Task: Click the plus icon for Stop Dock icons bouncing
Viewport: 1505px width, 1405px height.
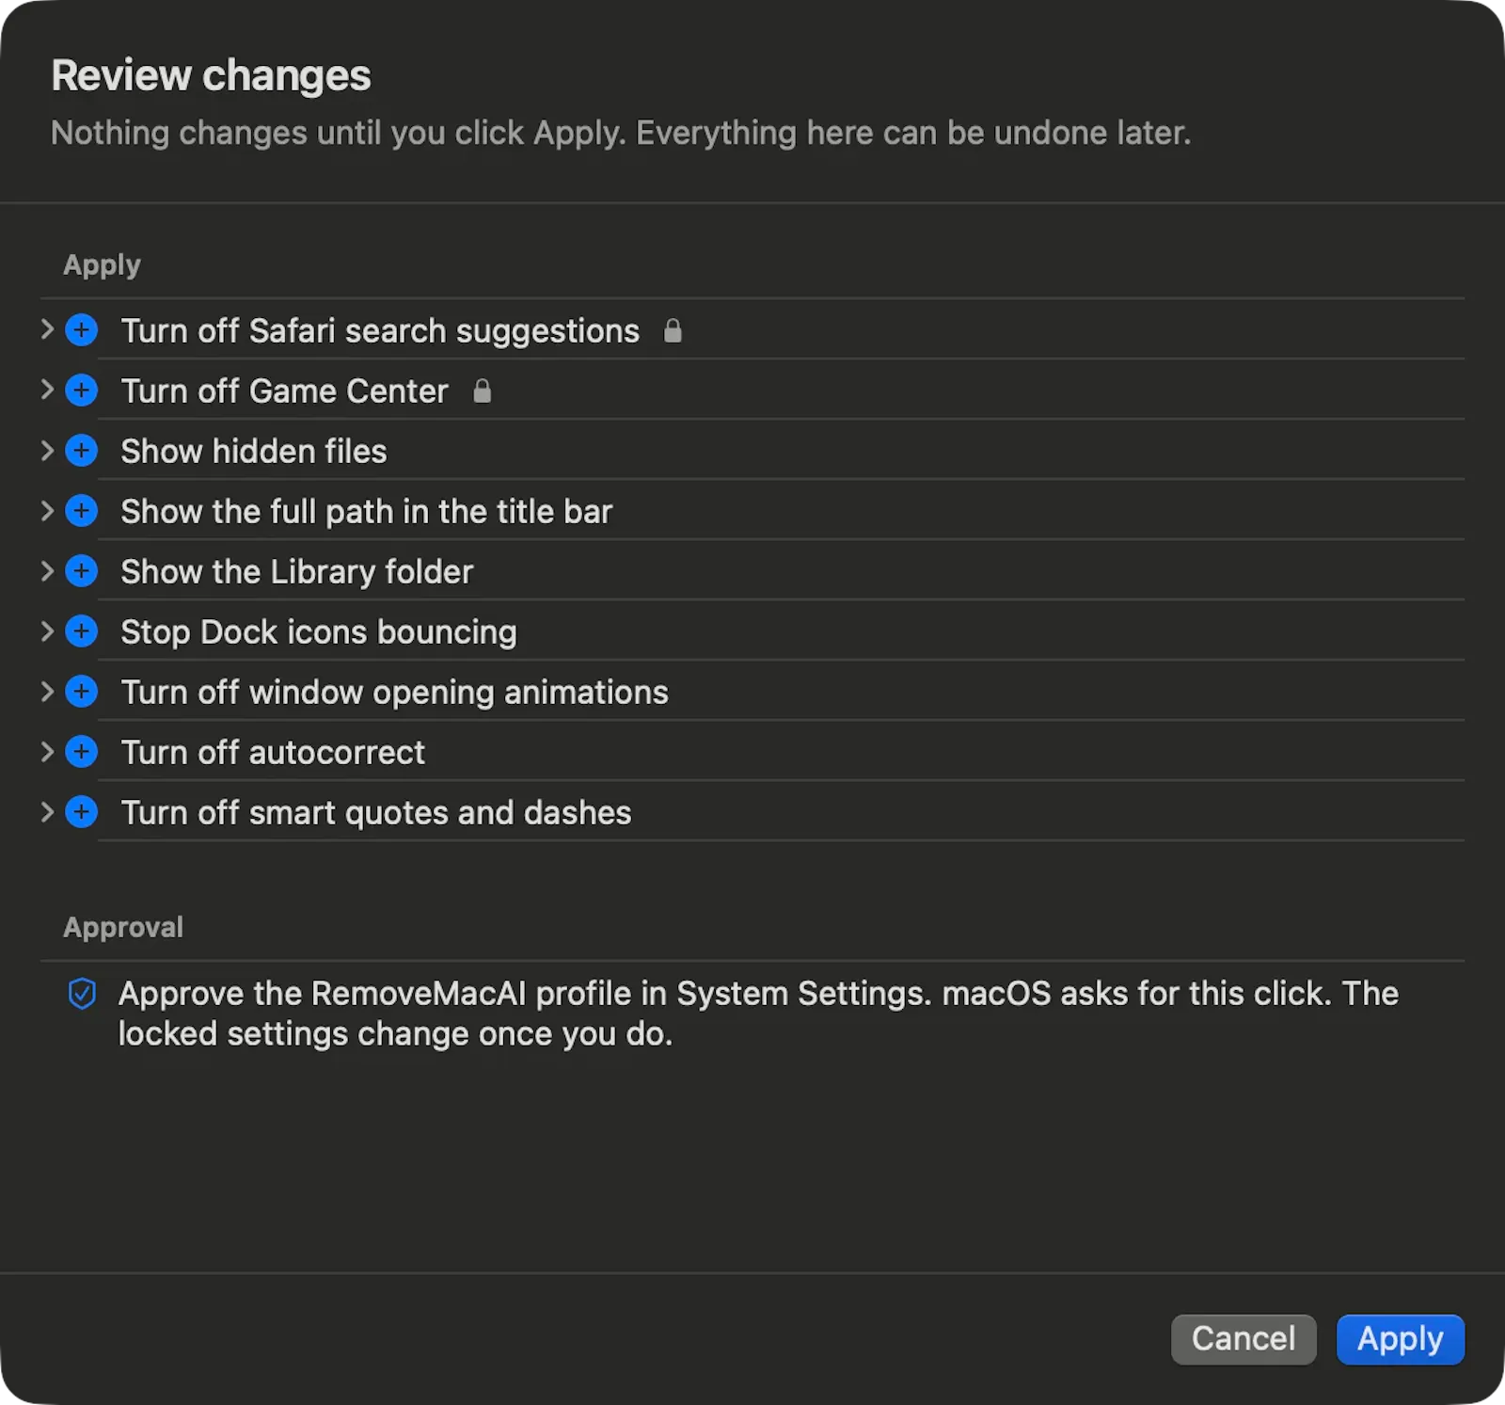Action: pyautogui.click(x=82, y=631)
